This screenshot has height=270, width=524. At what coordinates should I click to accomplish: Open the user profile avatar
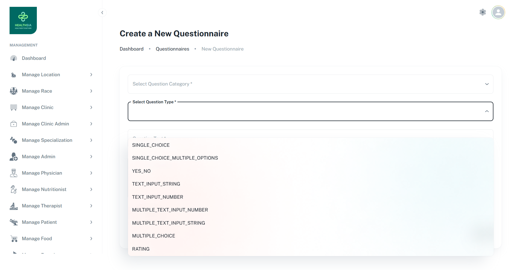[x=498, y=12]
